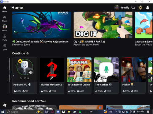
Task: Open the Home sidebar item
Action: (5, 9)
